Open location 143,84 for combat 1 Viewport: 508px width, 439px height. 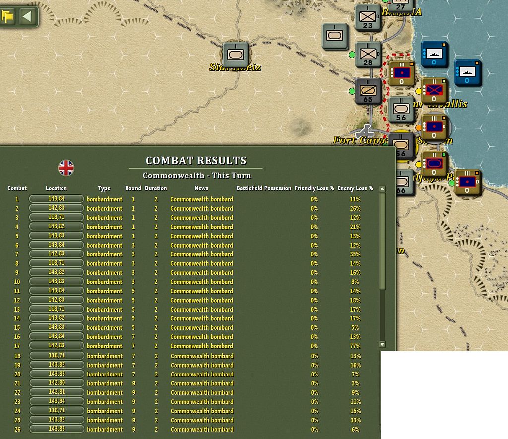click(x=57, y=199)
